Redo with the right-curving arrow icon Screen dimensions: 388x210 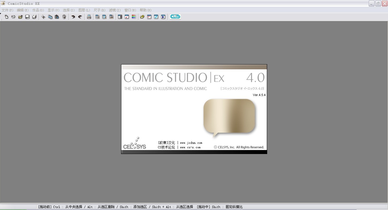(80, 17)
